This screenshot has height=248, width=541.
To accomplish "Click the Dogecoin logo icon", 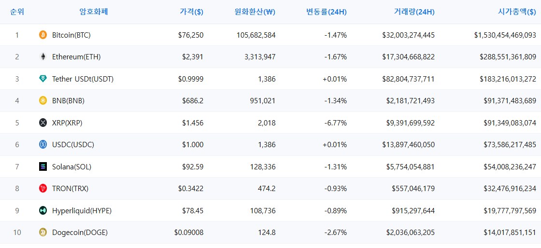I will (x=43, y=233).
